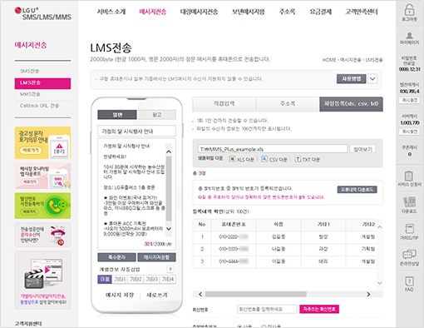Click the table scroll-down chevron
This screenshot has width=424, height=328.
tap(380, 283)
